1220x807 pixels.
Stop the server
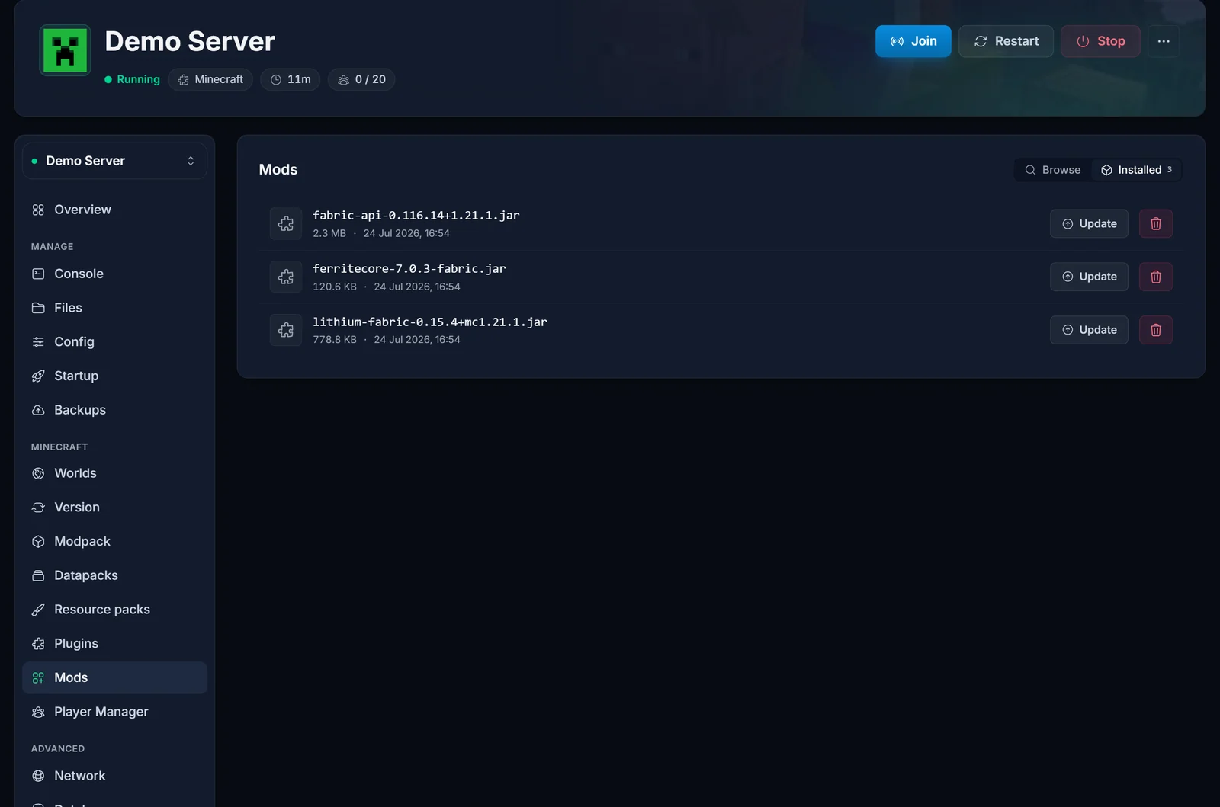click(x=1100, y=41)
